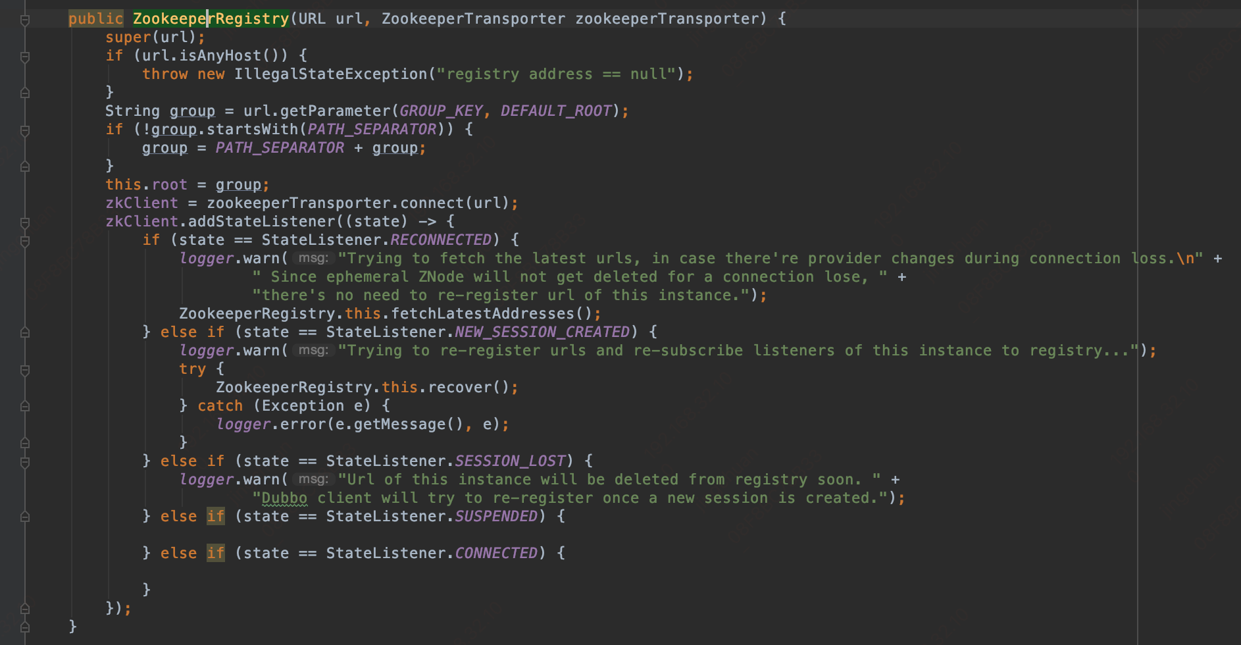Image resolution: width=1241 pixels, height=645 pixels.
Task: Click the ZookeeperTransporter parameter type
Action: [x=473, y=19]
